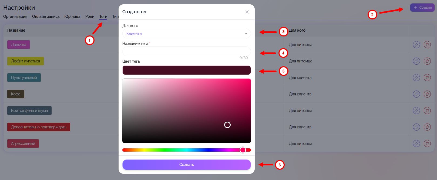The width and height of the screenshot is (437, 180).
Task: Edit the Пунктуальный tag
Action: pos(416,78)
